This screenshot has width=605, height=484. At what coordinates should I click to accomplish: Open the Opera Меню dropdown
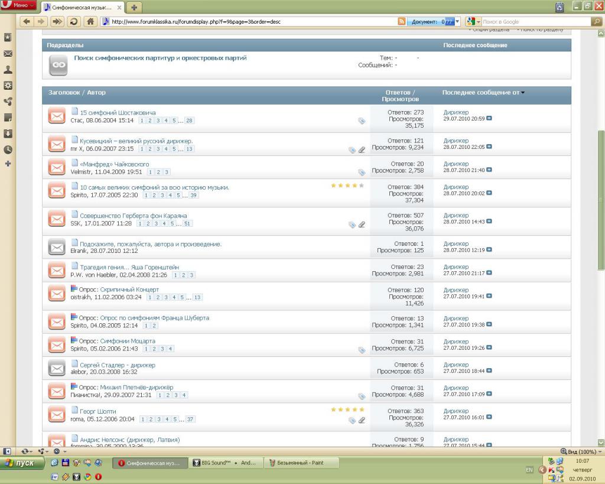pyautogui.click(x=19, y=5)
